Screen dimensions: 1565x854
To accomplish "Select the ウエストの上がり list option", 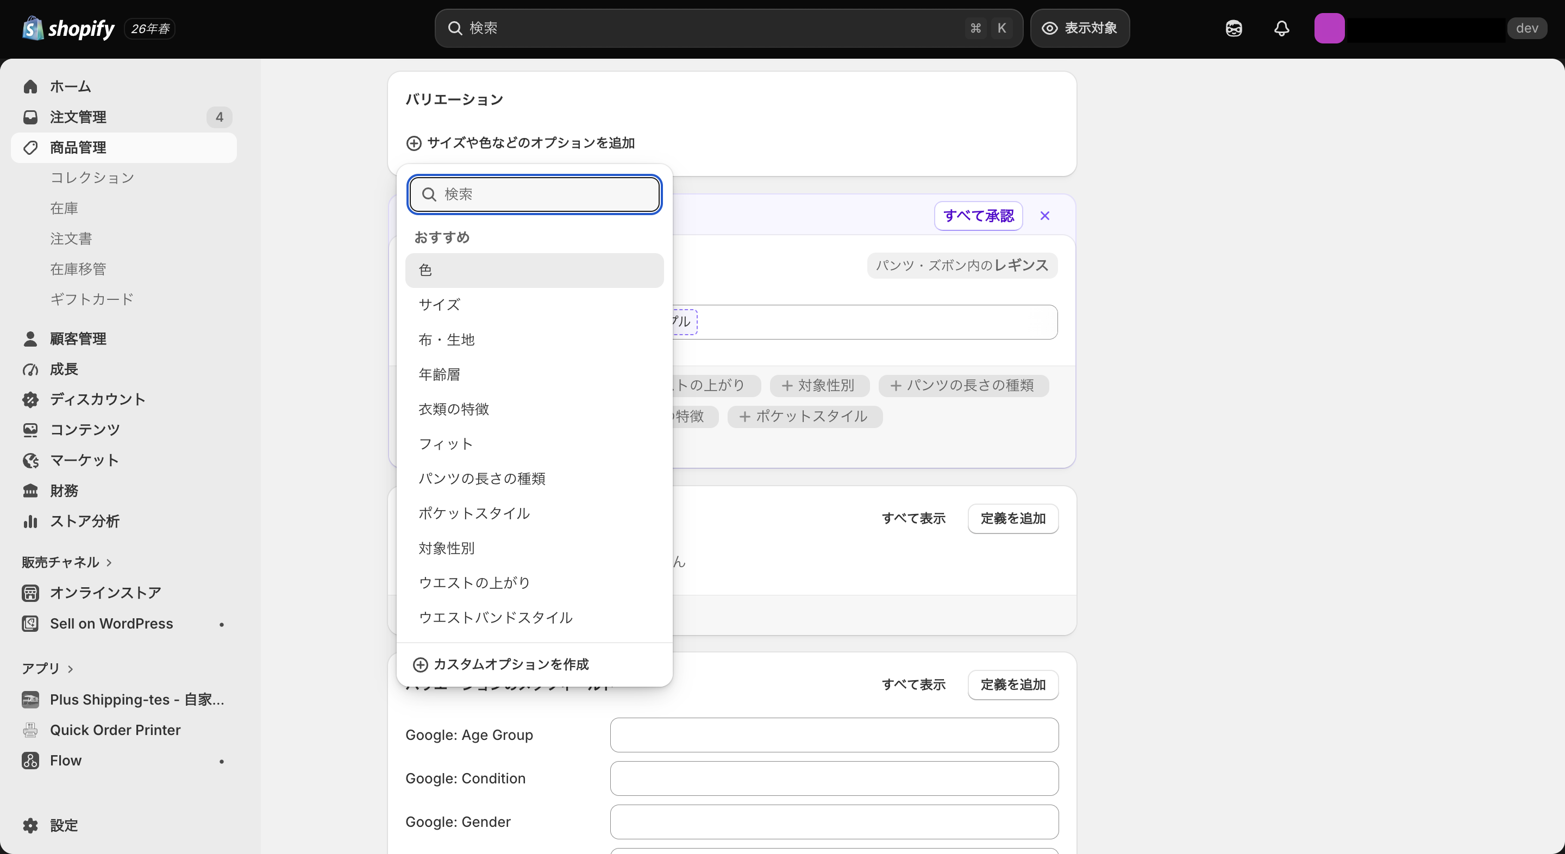I will coord(534,582).
